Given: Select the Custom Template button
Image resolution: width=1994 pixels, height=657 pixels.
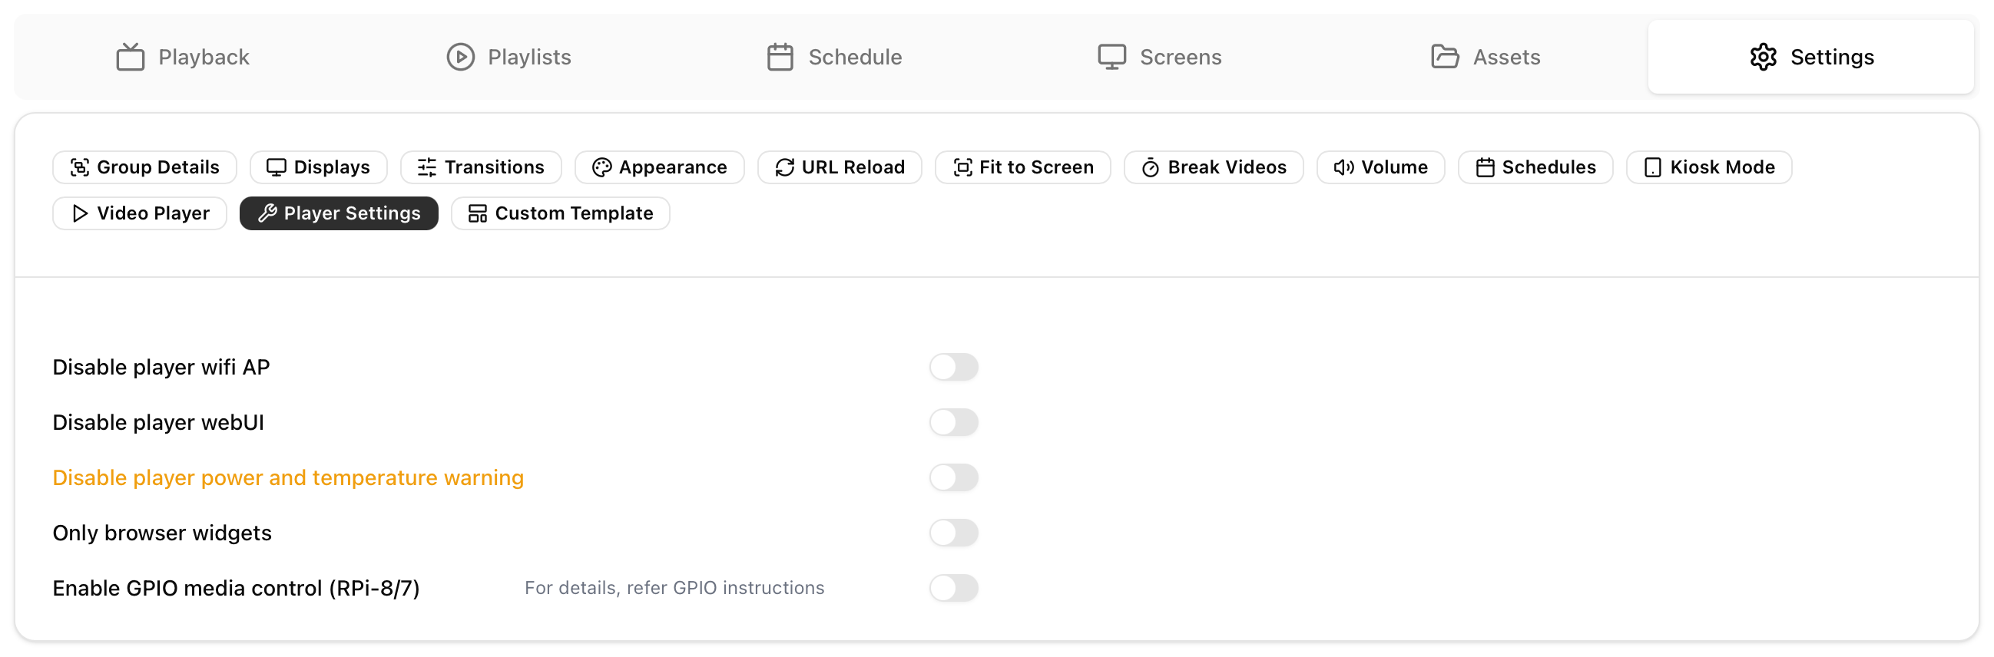Looking at the screenshot, I should tap(560, 213).
